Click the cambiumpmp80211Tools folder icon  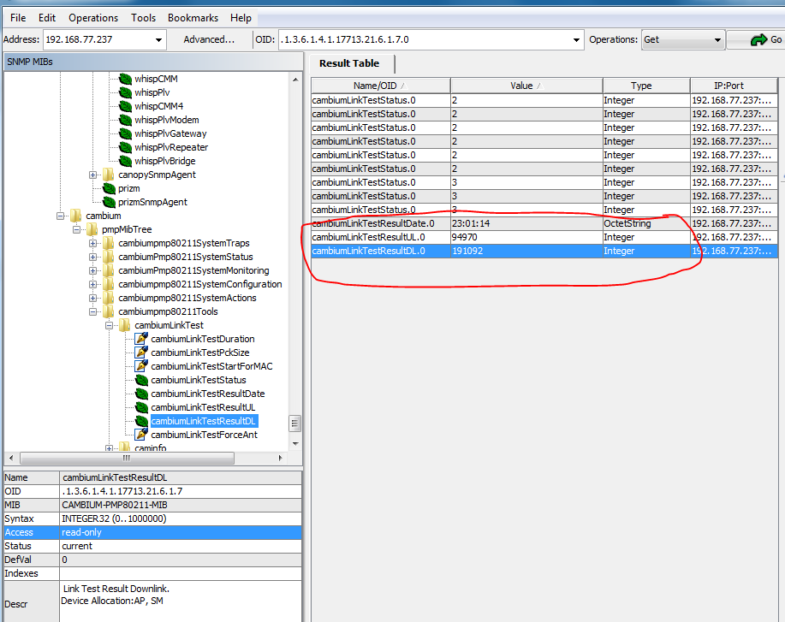click(109, 311)
